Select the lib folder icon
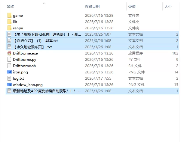This screenshot has height=142, width=181. (9, 22)
